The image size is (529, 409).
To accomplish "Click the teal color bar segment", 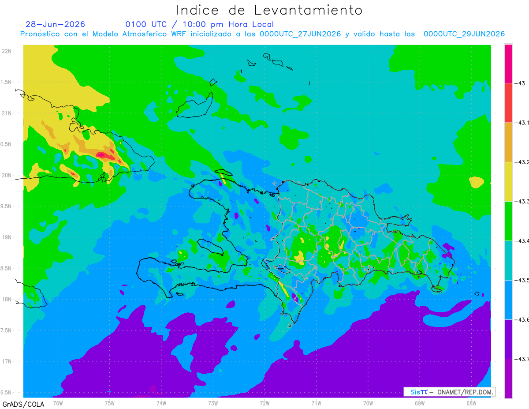I will [x=508, y=260].
